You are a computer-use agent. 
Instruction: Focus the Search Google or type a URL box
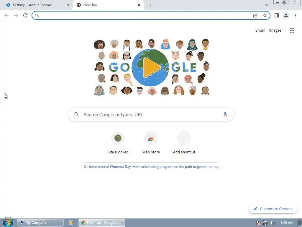[151, 114]
